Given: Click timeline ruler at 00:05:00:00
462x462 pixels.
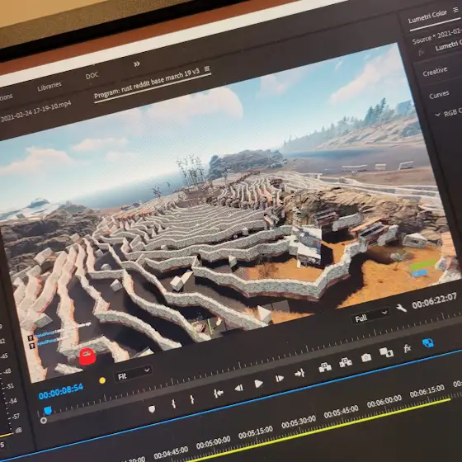Looking at the screenshot, I should tap(214, 442).
